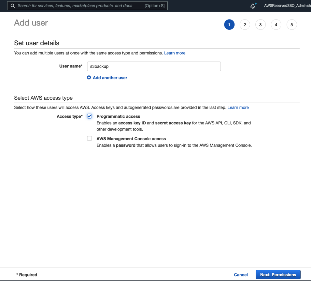Click the Select AWS access type heading
Image resolution: width=311 pixels, height=281 pixels.
[x=43, y=98]
